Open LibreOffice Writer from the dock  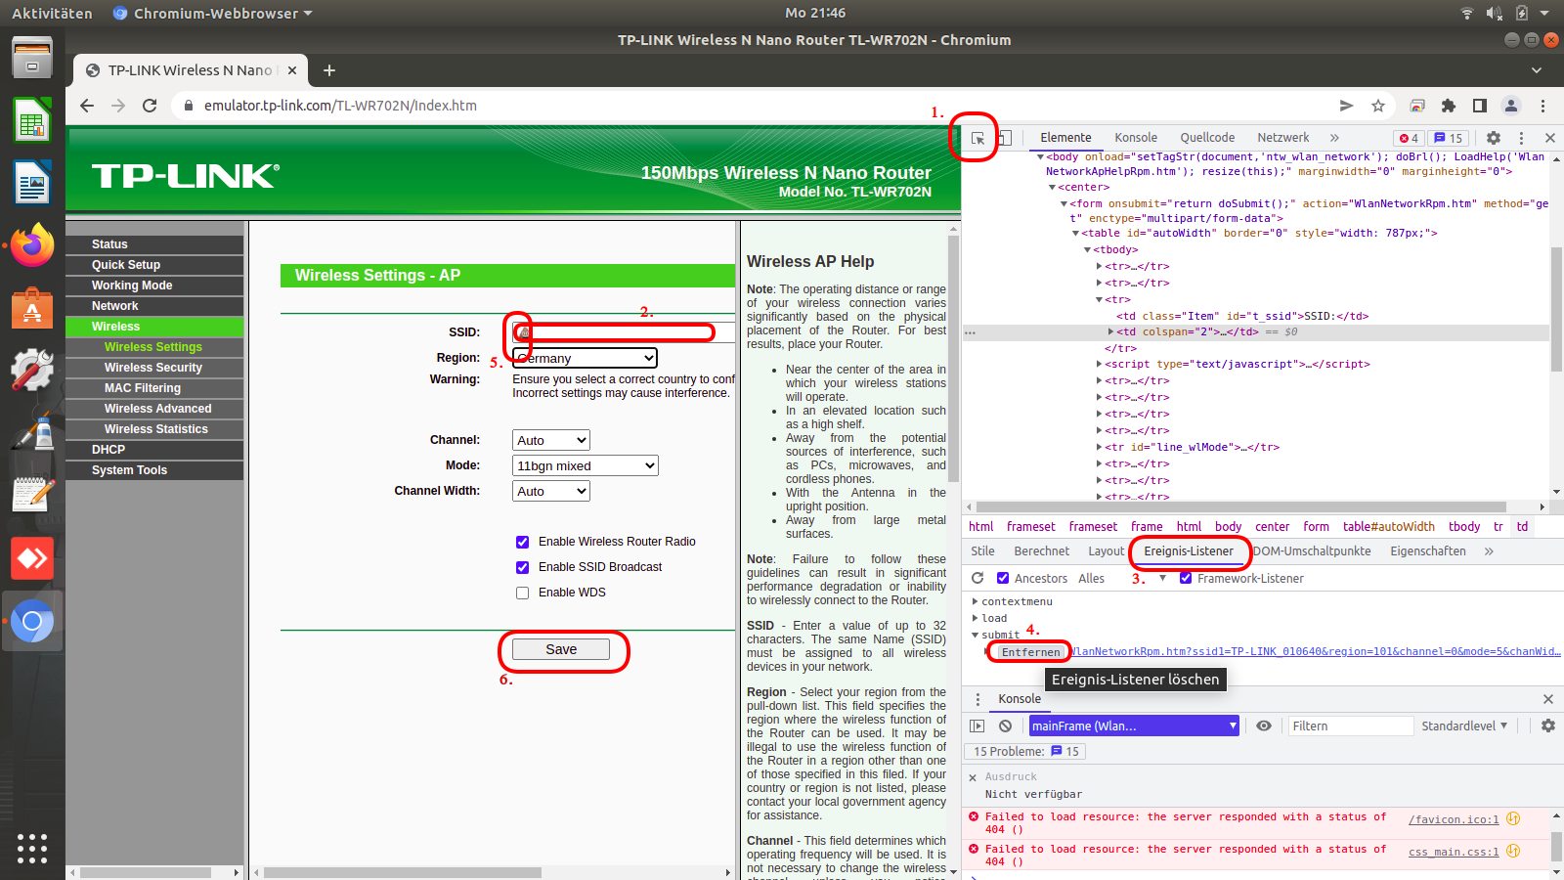pos(32,183)
